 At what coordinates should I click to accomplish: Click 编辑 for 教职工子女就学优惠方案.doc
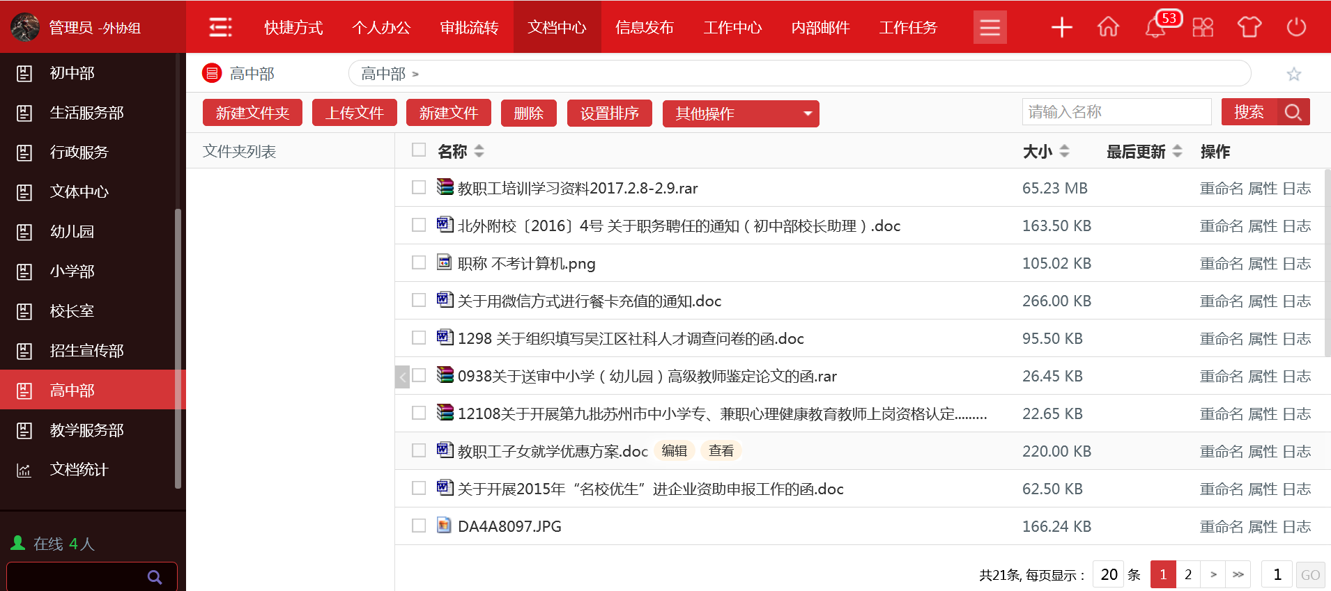click(x=674, y=451)
